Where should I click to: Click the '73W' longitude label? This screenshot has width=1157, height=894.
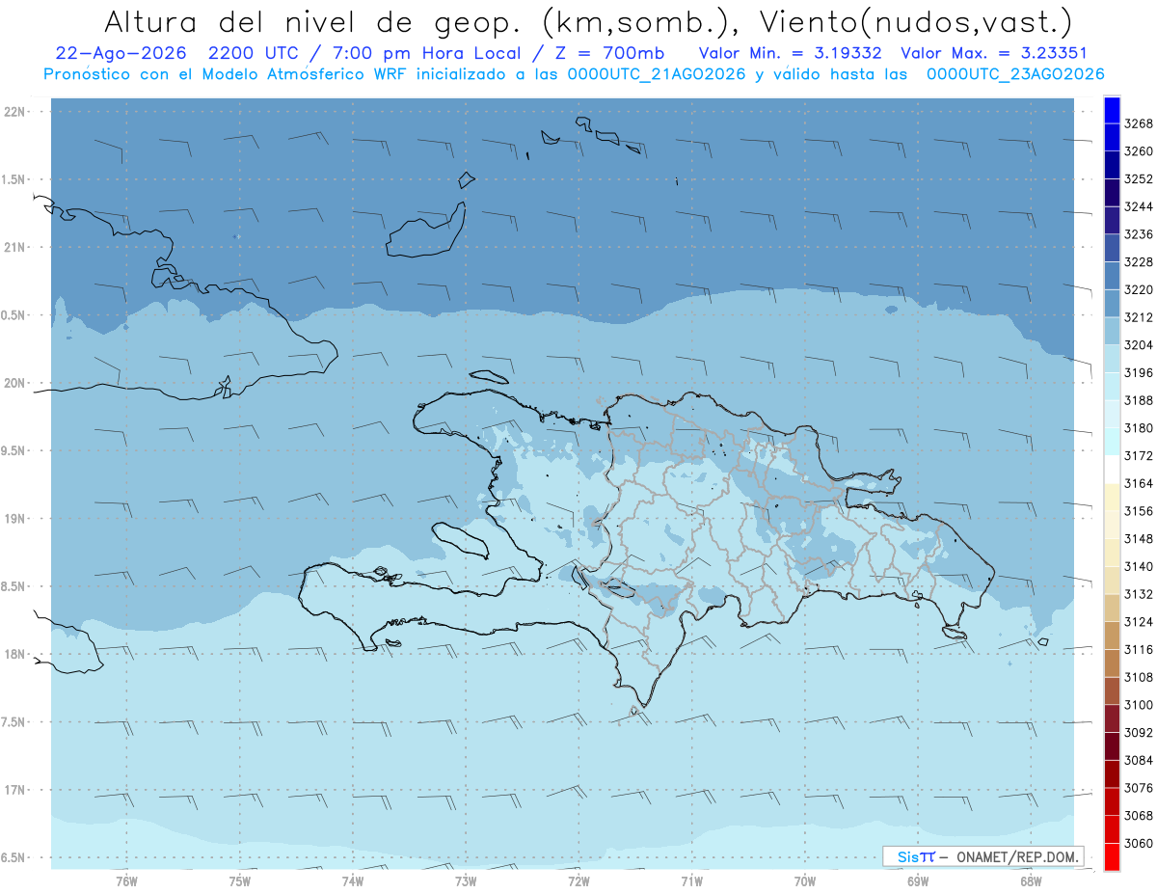click(466, 881)
